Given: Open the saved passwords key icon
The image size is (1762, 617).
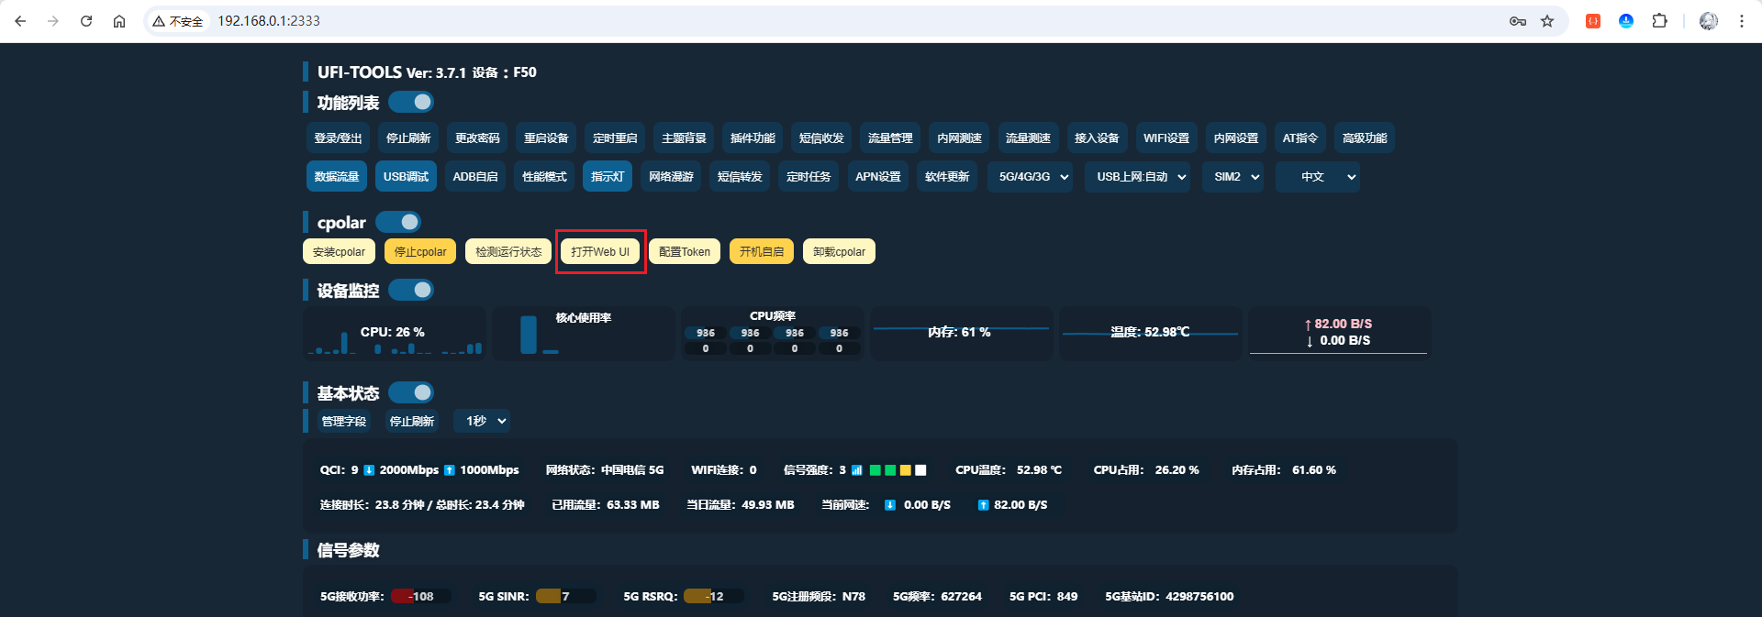Looking at the screenshot, I should pyautogui.click(x=1518, y=21).
